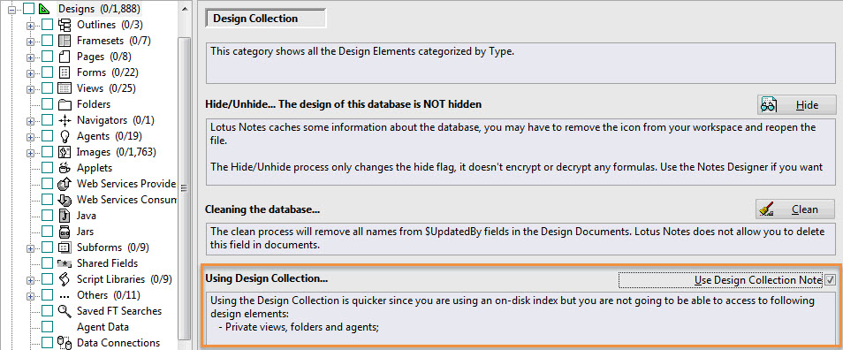
Task: Click the tree panel vertical scrollbar
Action: pos(185,187)
